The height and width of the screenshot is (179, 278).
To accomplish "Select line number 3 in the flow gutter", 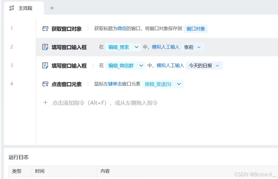I will [x=11, y=65].
